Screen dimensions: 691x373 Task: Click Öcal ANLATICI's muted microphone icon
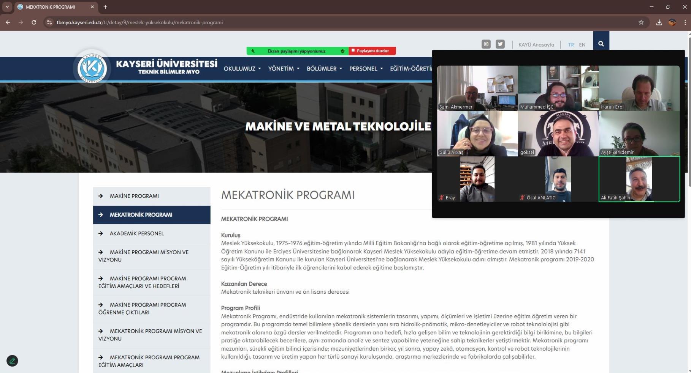pyautogui.click(x=523, y=198)
